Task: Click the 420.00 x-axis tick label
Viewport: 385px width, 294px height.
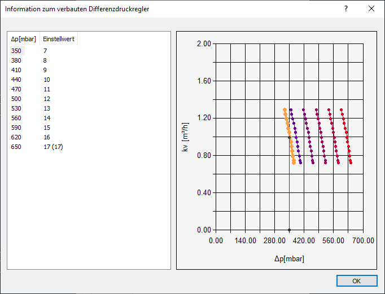Action: (x=304, y=240)
